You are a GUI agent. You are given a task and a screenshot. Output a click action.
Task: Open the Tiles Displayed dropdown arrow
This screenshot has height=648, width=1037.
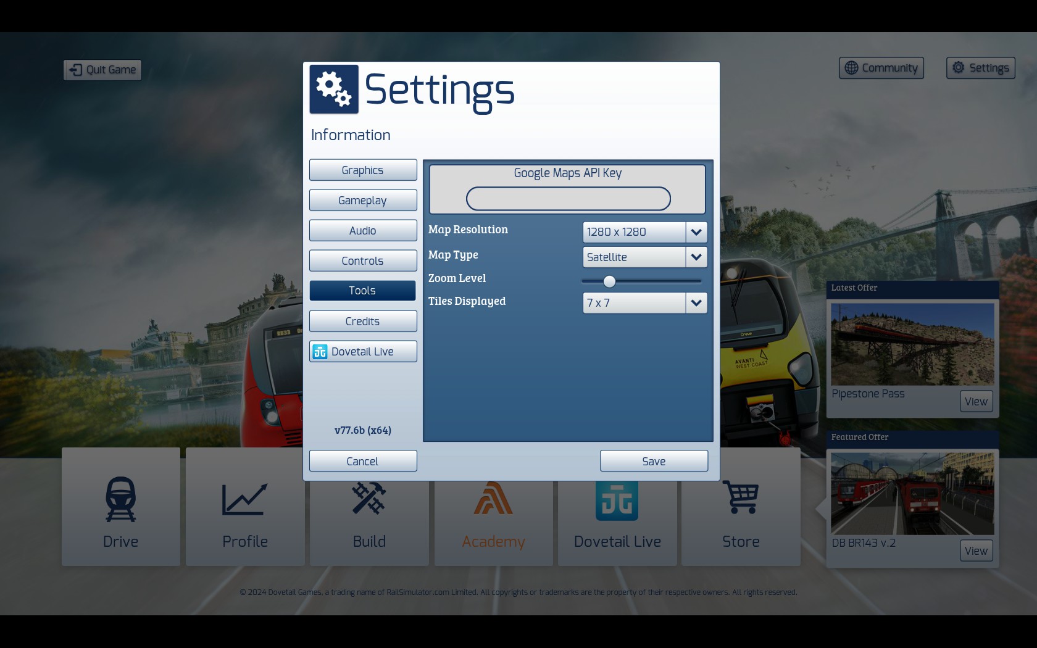(x=696, y=303)
